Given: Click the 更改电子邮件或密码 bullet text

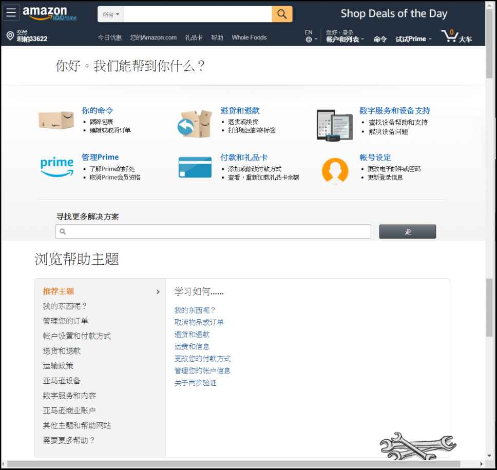Looking at the screenshot, I should tap(394, 169).
